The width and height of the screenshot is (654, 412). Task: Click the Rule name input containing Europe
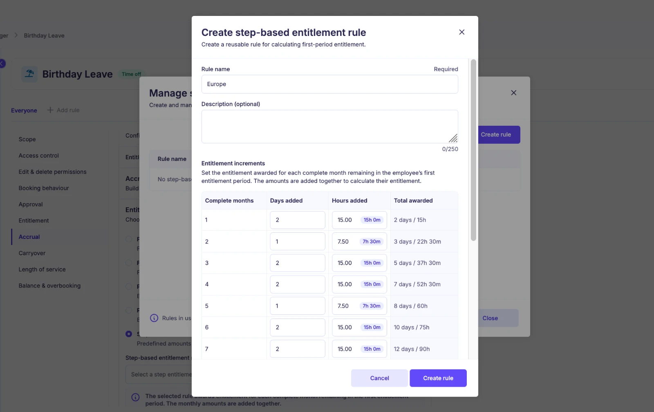[x=329, y=84]
